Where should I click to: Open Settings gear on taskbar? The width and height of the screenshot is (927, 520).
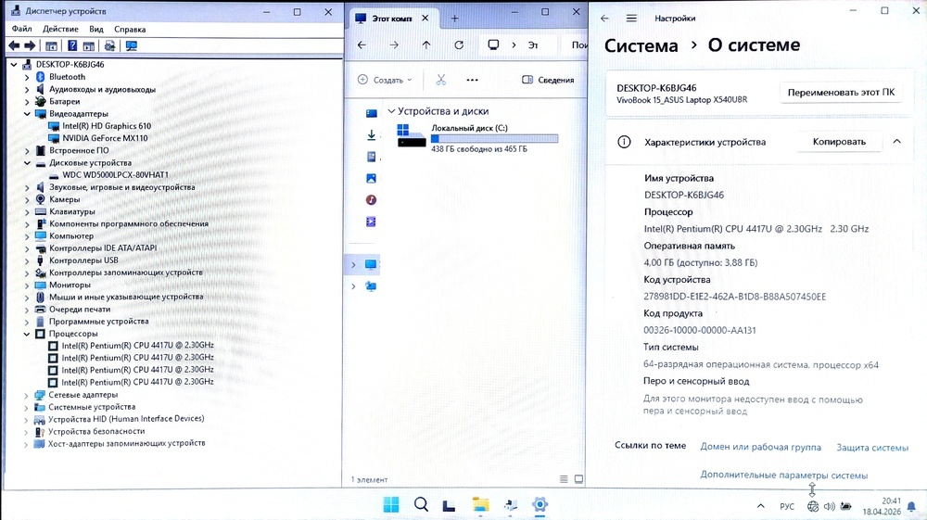pos(540,504)
